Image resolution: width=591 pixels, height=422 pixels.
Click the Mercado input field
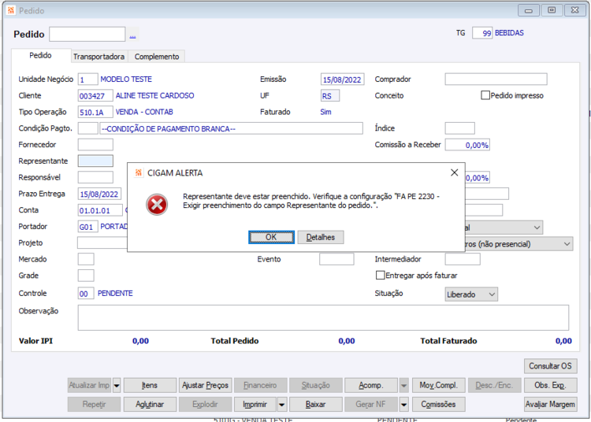tap(86, 259)
